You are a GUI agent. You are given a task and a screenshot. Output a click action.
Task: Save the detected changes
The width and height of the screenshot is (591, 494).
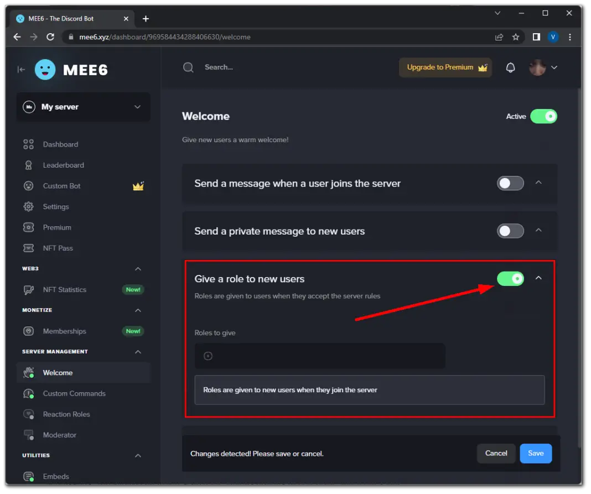(x=535, y=453)
